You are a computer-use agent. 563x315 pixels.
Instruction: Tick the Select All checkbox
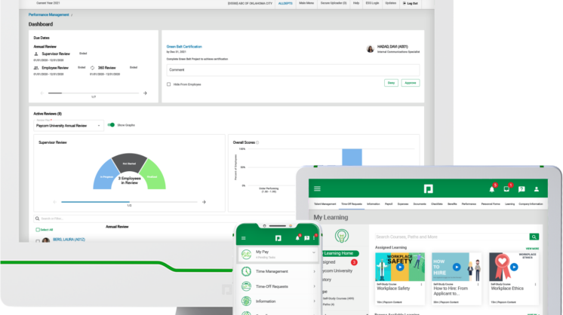38,230
